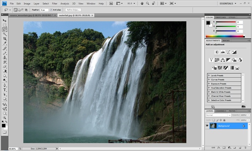This screenshot has height=151, width=252.
Task: Select the Lasso tool in toolbox
Action: 5,30
